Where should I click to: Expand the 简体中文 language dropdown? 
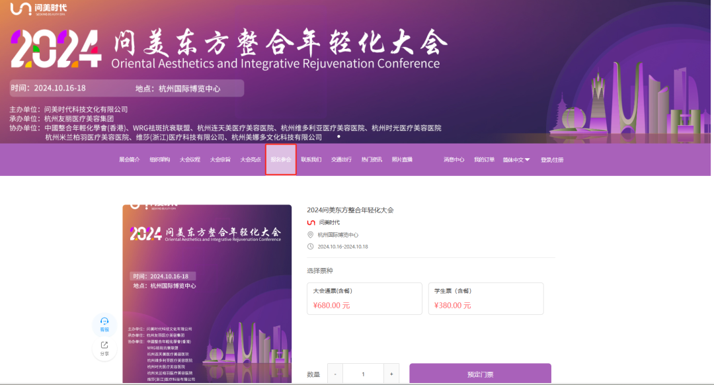(x=516, y=160)
